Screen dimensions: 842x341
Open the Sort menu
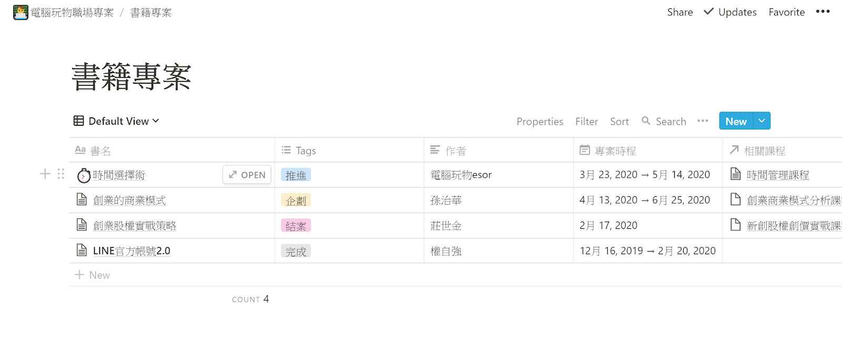click(619, 122)
